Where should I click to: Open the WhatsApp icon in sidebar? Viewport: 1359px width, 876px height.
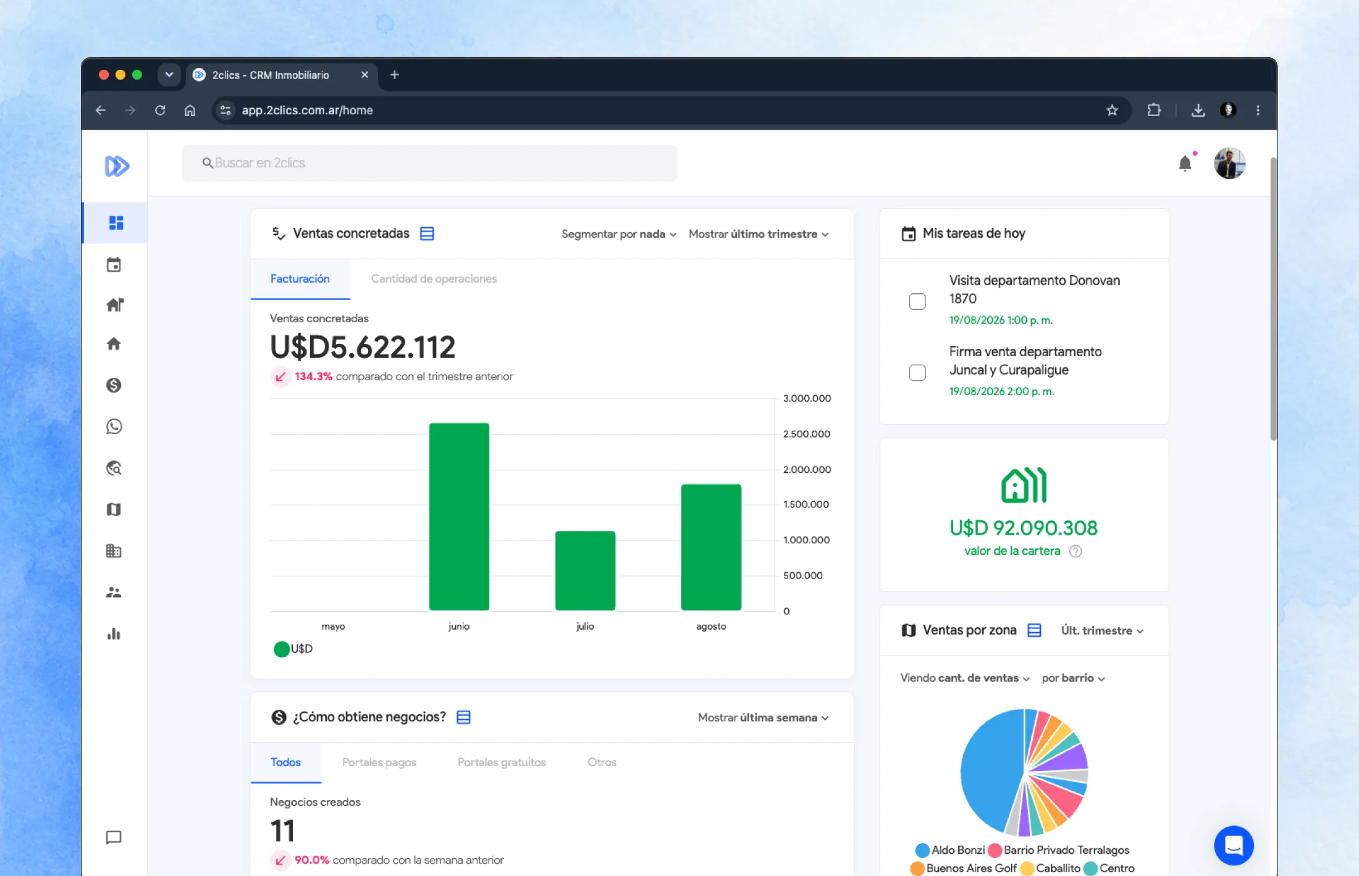tap(114, 427)
